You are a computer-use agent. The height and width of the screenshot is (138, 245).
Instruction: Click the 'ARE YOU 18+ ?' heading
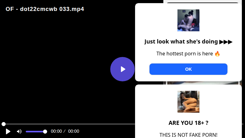[x=188, y=123]
